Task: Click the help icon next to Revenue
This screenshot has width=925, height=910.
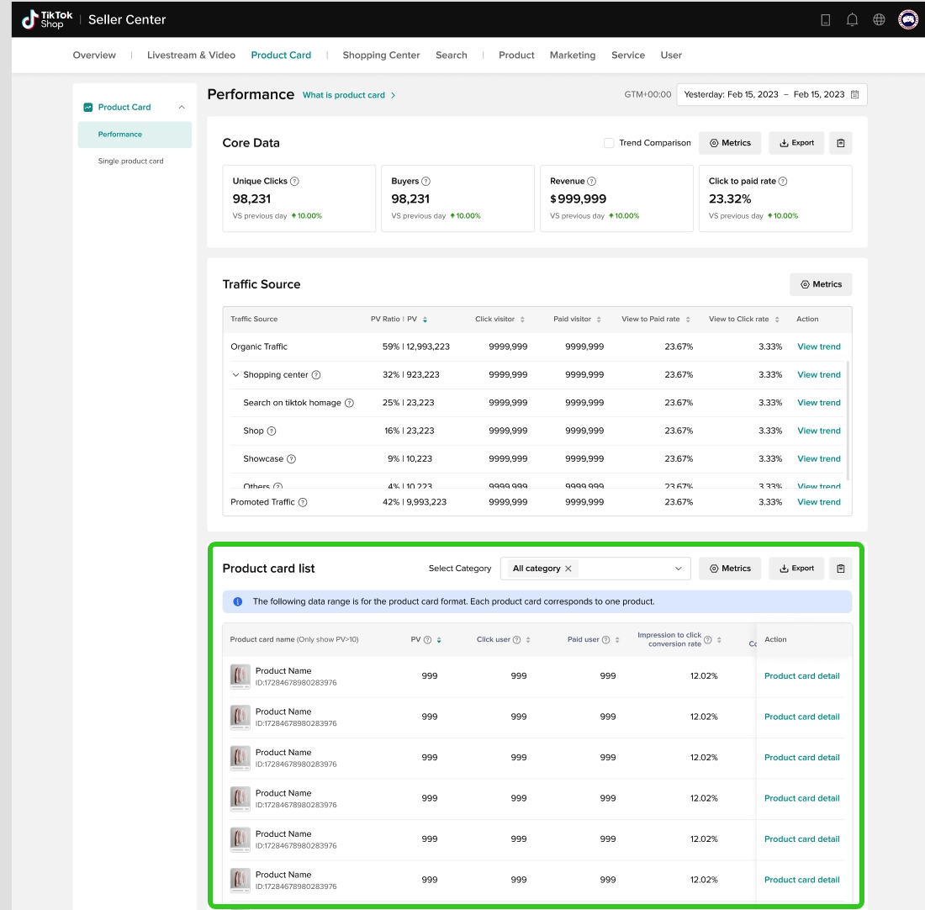Action: (x=592, y=182)
